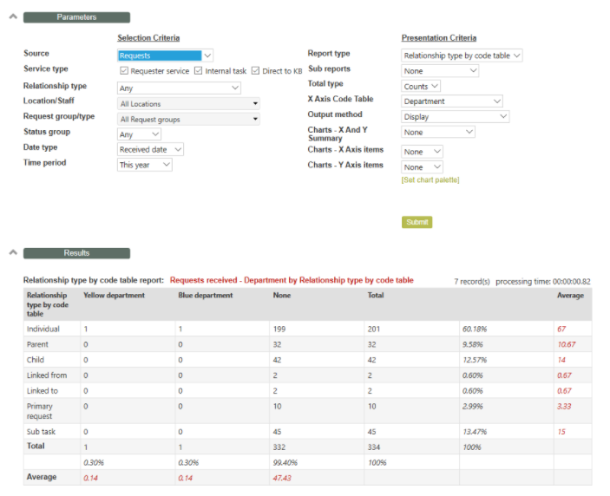Open the Status group dropdown
Screen dimensions: 610x496
[x=139, y=134]
